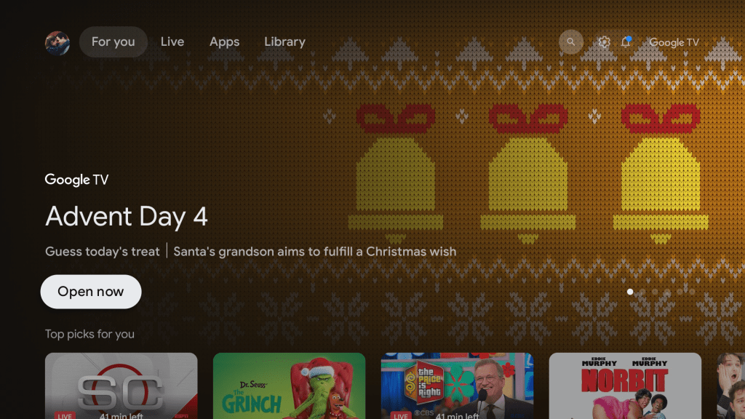Open notifications bell icon
The width and height of the screenshot is (745, 419).
[x=626, y=41]
